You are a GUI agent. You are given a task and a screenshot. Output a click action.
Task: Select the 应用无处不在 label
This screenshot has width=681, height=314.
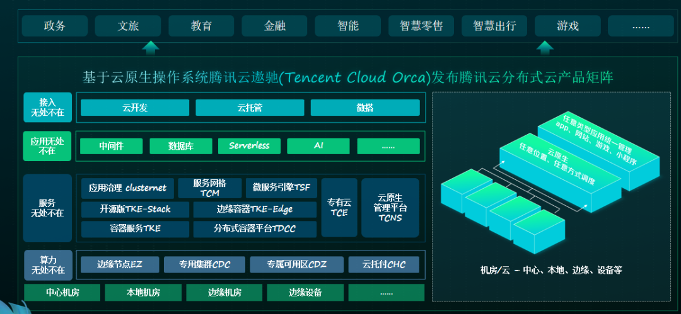[x=48, y=146]
